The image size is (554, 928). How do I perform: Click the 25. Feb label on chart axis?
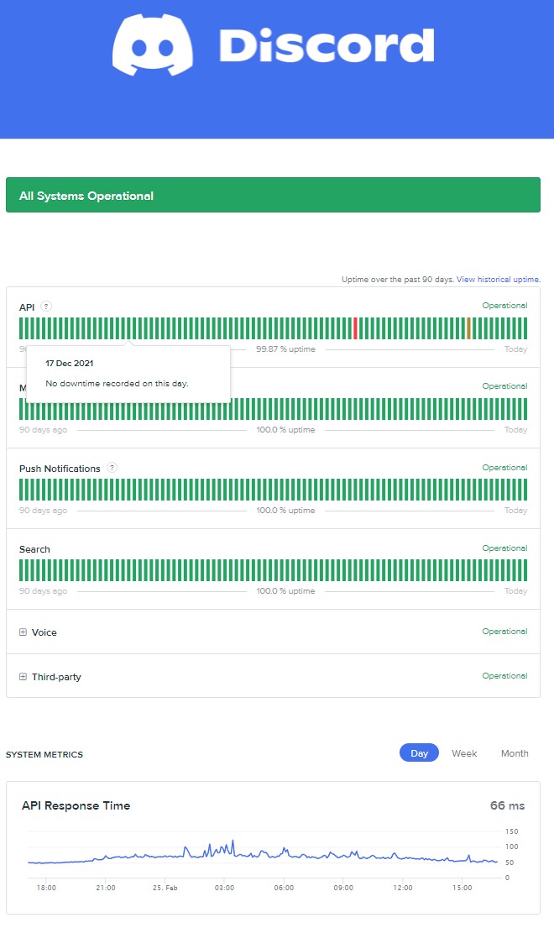tap(165, 888)
